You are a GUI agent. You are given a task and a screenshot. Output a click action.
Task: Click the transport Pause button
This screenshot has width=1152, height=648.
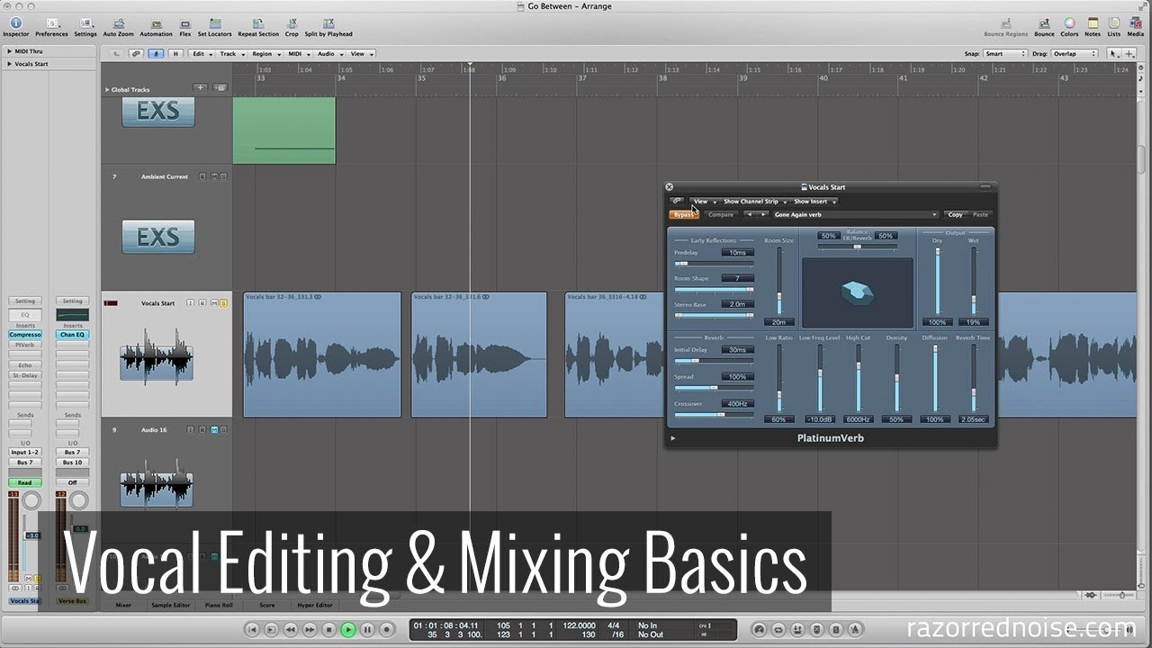coord(367,630)
